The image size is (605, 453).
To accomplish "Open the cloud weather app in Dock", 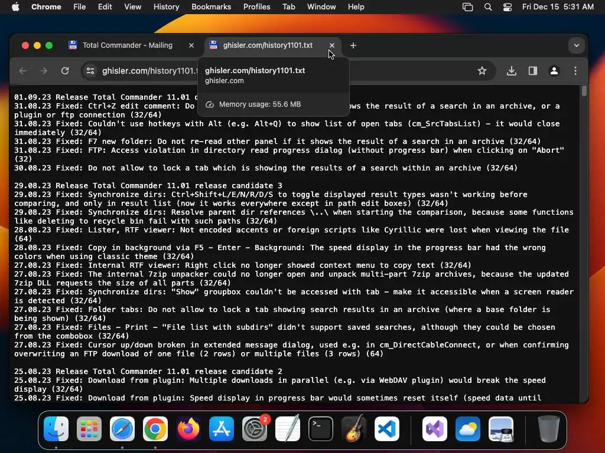I will 468,429.
